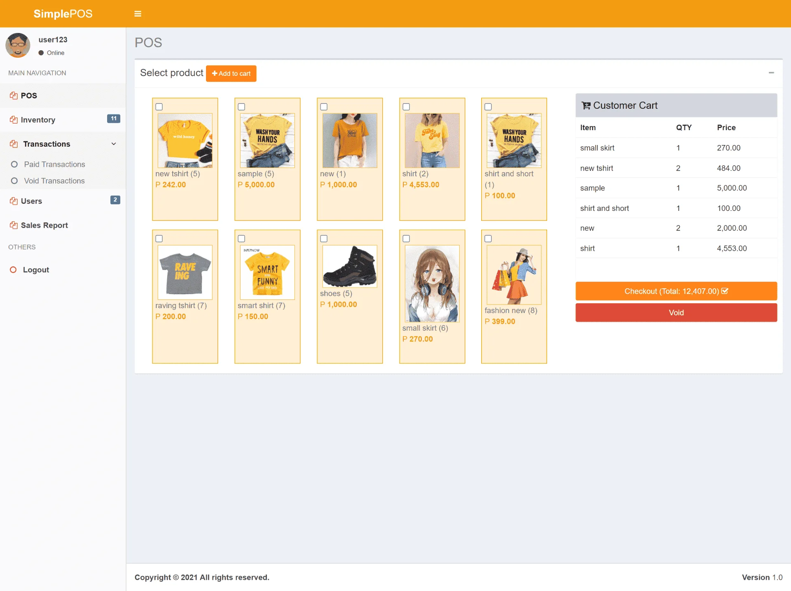Click the POS menu icon in sidebar
Viewport: 791px width, 591px height.
pyautogui.click(x=14, y=96)
